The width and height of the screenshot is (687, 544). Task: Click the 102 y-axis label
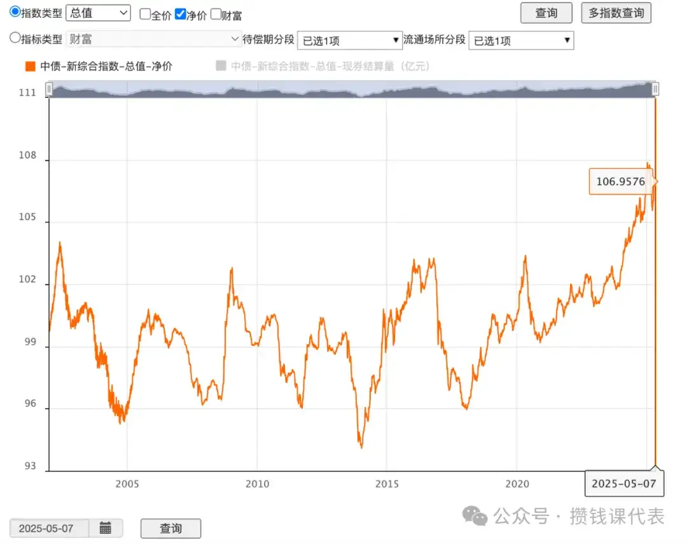27,279
